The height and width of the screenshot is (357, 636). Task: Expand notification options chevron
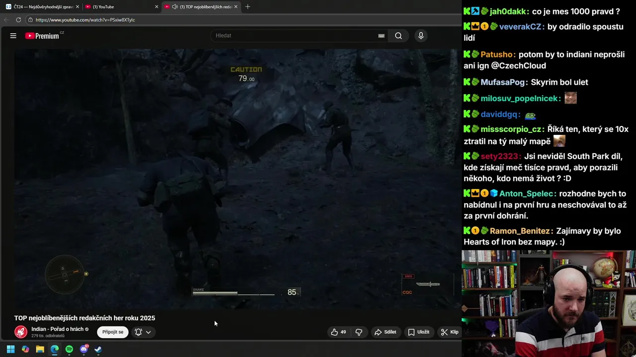149,332
